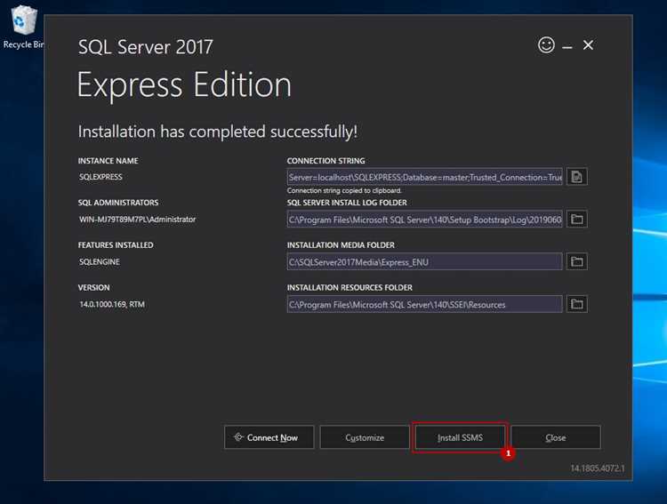
Task: Click the SQLENGINE feature value
Action: (x=99, y=262)
